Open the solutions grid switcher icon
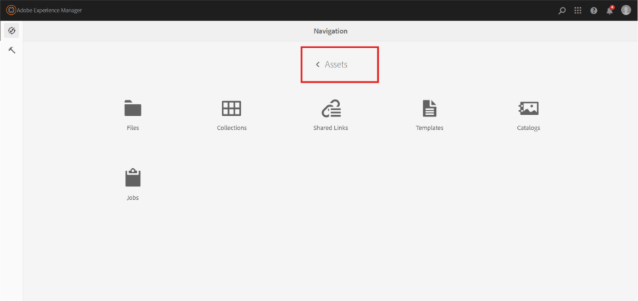This screenshot has width=638, height=301. pos(578,11)
